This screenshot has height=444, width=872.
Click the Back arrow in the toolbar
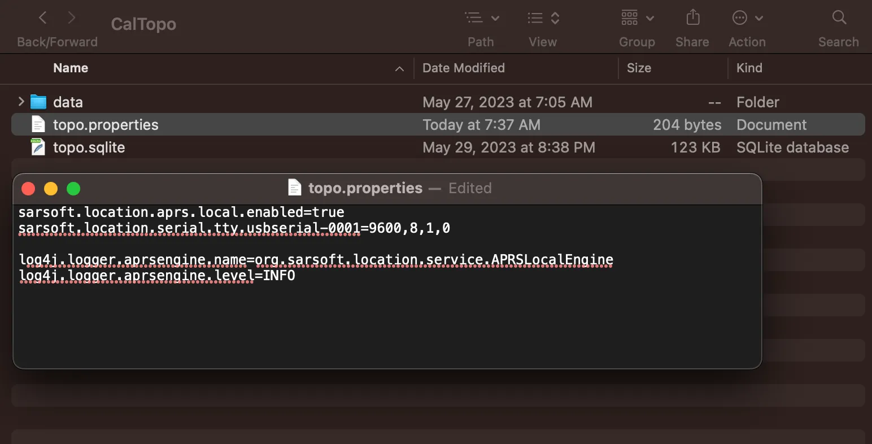click(x=43, y=18)
